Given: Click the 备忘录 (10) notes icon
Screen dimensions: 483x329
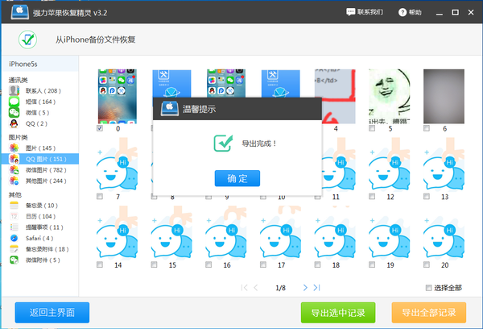Looking at the screenshot, I should pos(14,206).
